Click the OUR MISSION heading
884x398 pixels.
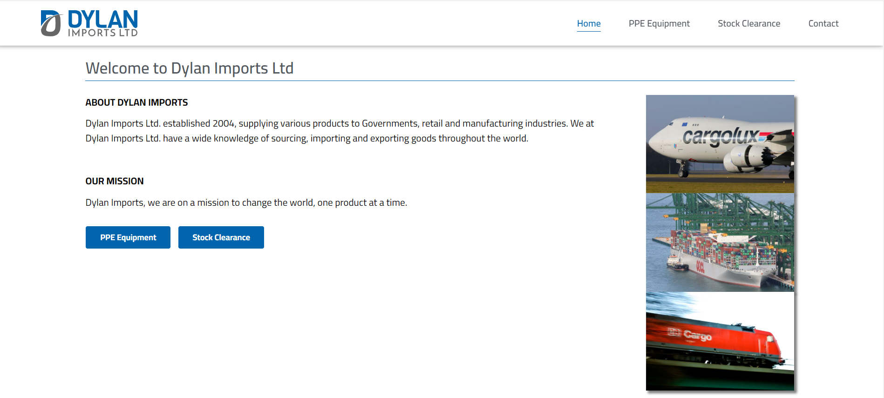pos(114,181)
